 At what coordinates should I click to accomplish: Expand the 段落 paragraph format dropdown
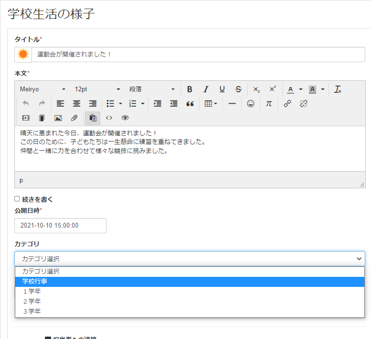[x=152, y=89]
